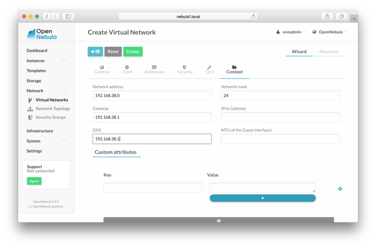Viewport: 376px width, 248px height.
Task: Switch to the Security tab
Action: (185, 70)
